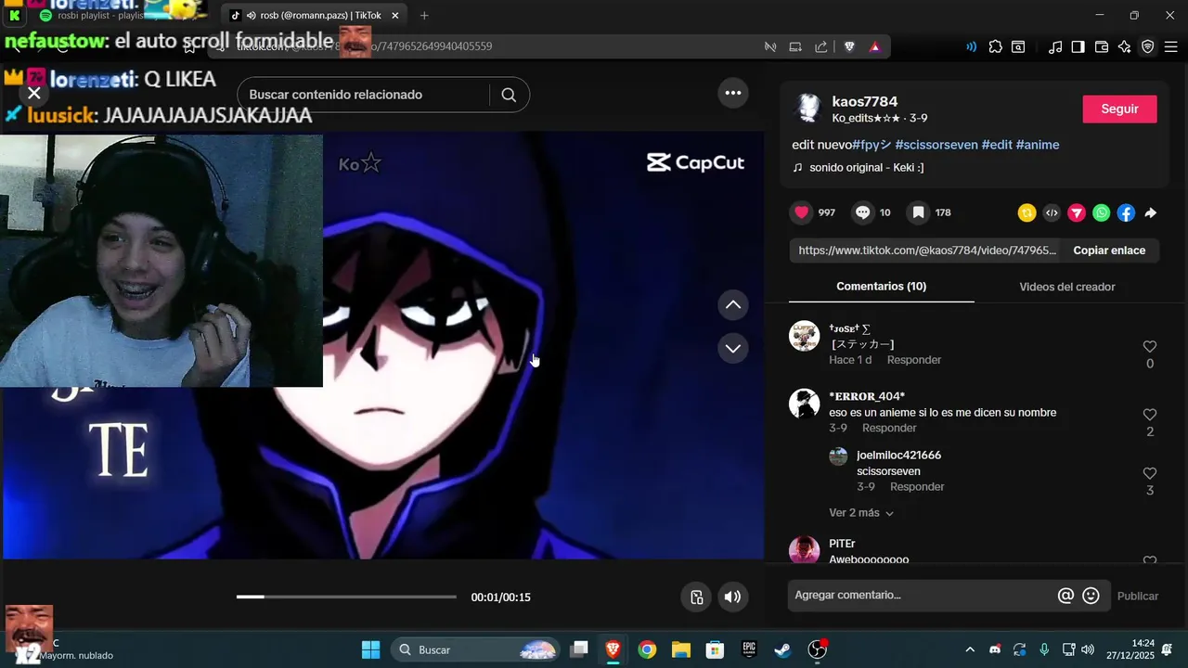The width and height of the screenshot is (1188, 668).
Task: Open more share options arrow
Action: click(1150, 213)
